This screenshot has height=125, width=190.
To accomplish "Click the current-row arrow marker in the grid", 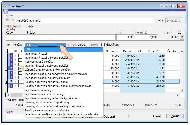I will (7, 81).
